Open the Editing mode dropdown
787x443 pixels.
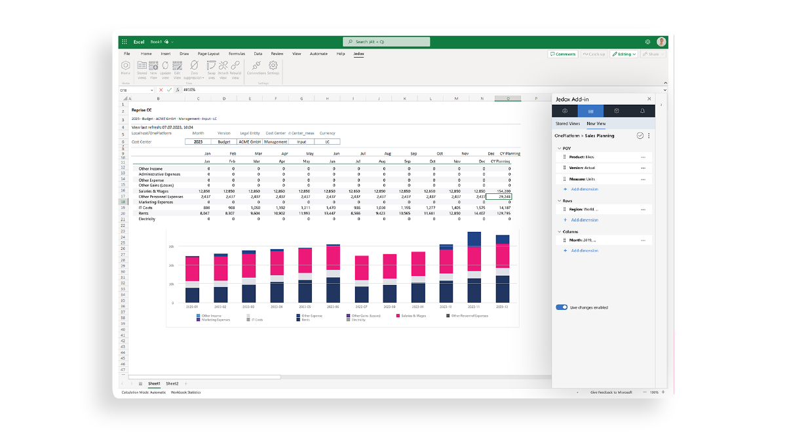tap(623, 54)
